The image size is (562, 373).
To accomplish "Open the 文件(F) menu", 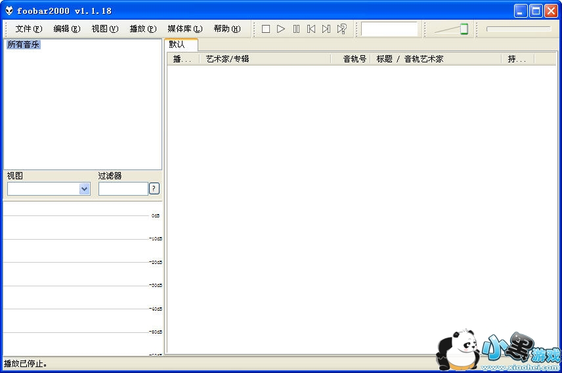I will click(x=29, y=29).
